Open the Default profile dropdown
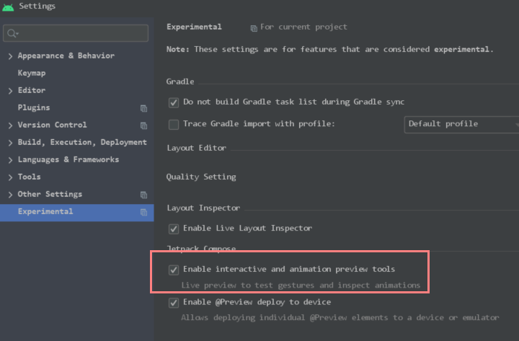 coord(461,125)
